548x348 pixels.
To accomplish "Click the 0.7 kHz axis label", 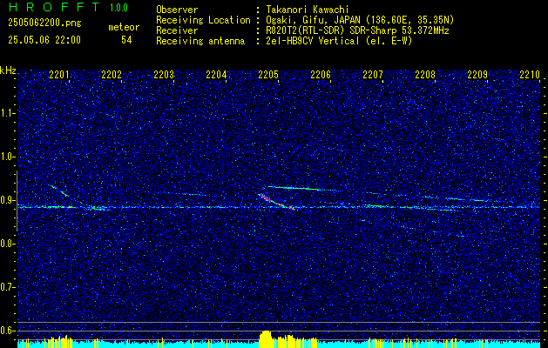I will tap(7, 287).
